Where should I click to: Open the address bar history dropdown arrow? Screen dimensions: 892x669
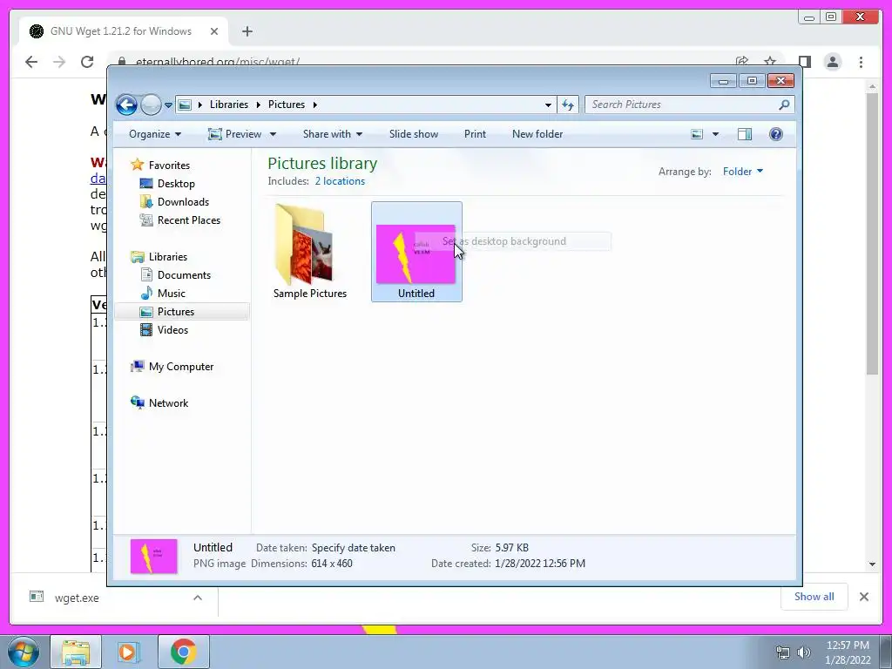pyautogui.click(x=548, y=105)
